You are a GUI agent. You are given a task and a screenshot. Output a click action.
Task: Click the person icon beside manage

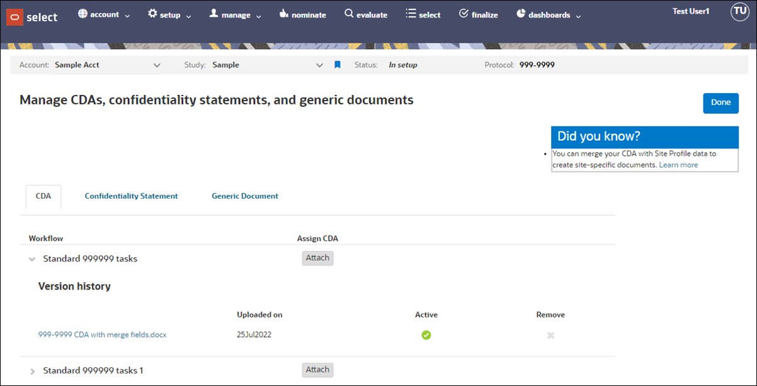213,14
